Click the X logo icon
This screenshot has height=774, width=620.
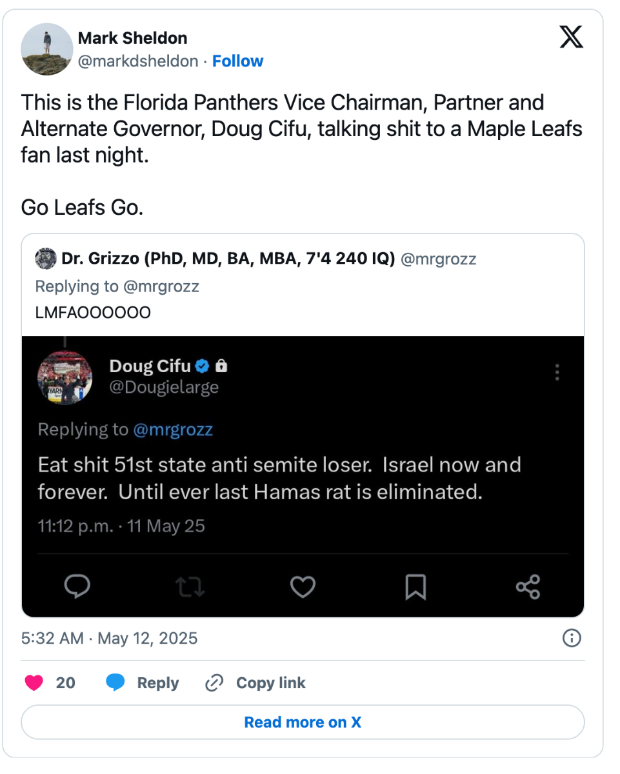(571, 37)
